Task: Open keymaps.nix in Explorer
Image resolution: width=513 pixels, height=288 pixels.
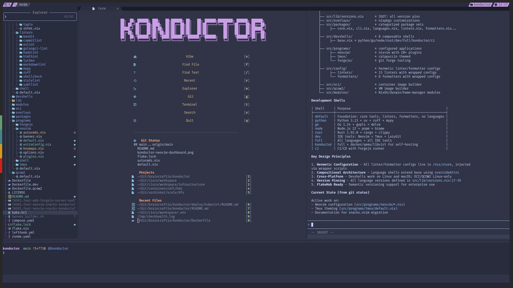Action: 33,148
